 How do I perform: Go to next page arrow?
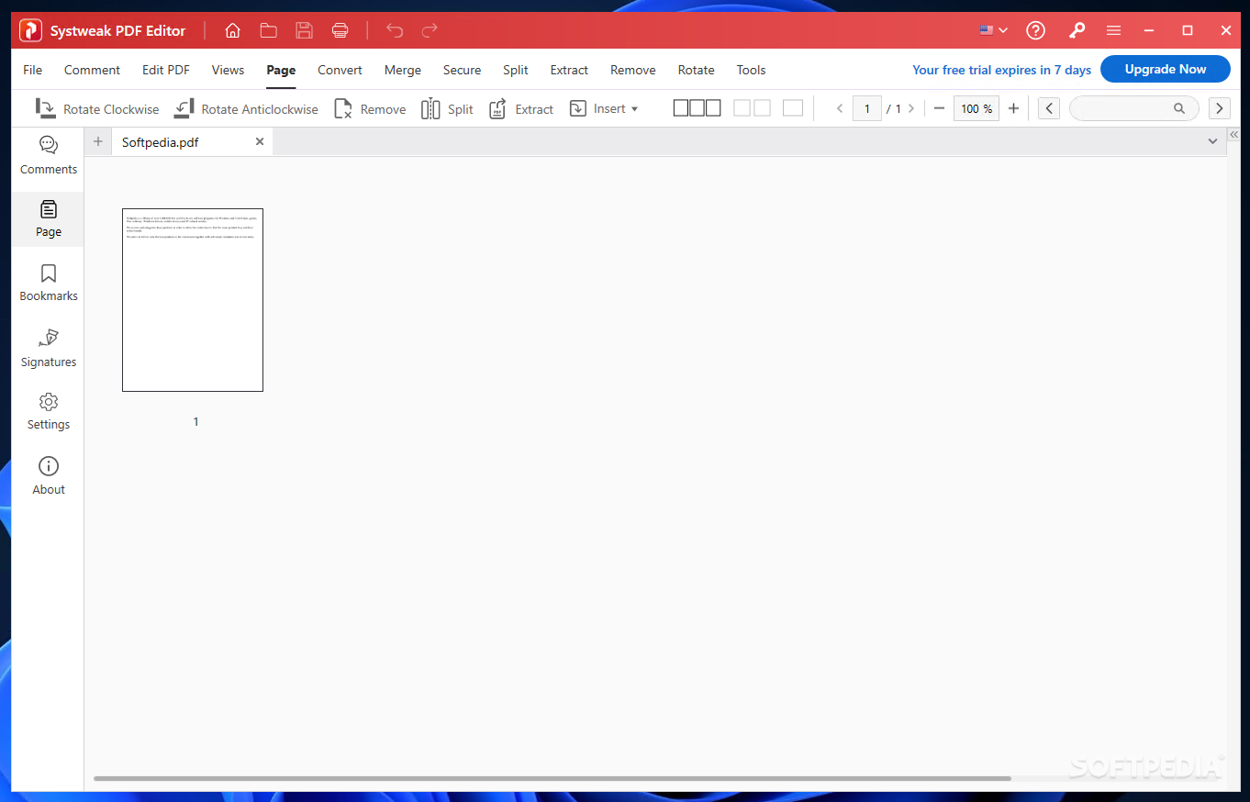tap(910, 108)
